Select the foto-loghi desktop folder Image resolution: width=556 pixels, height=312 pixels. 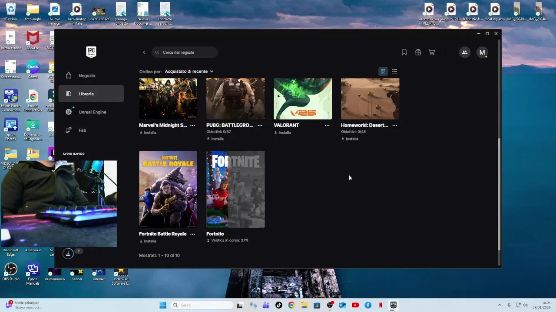pos(33,11)
